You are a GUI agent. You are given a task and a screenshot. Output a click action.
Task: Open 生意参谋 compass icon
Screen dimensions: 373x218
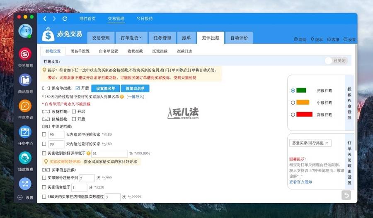25,106
